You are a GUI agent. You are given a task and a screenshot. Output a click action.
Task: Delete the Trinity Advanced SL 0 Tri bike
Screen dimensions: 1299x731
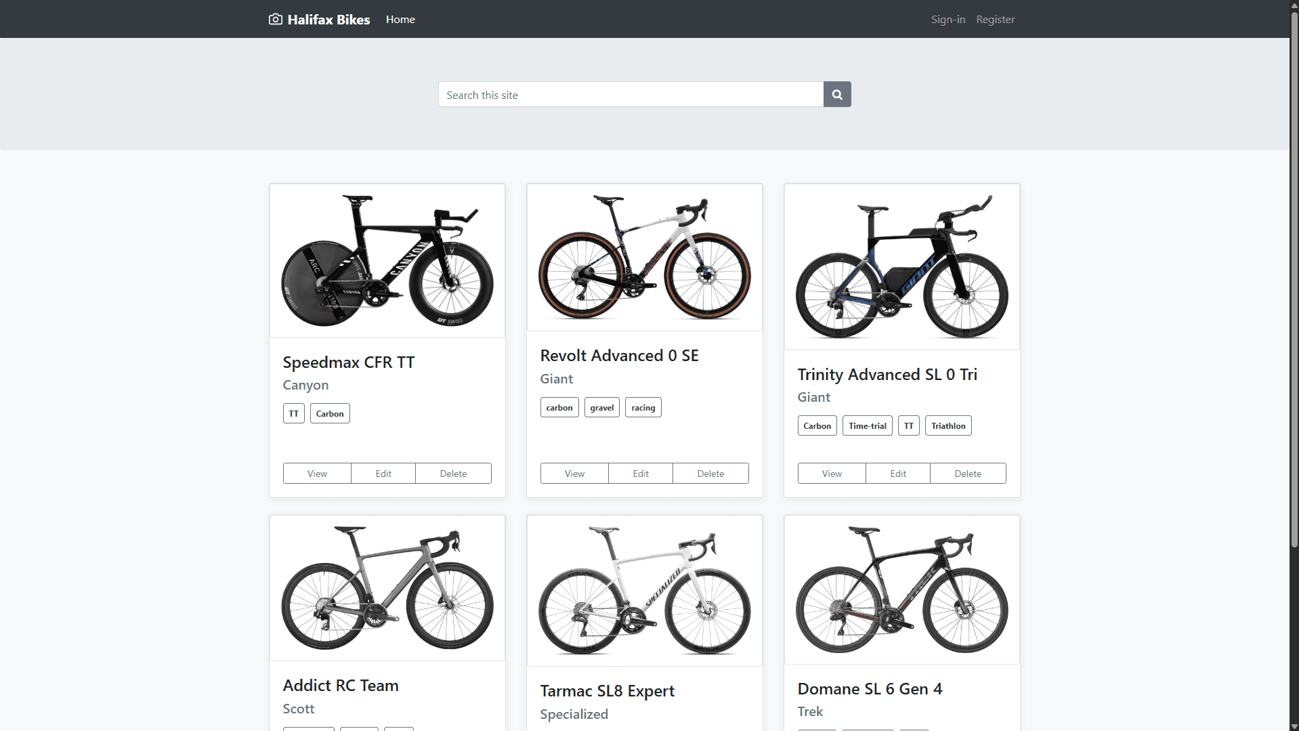pyautogui.click(x=967, y=473)
